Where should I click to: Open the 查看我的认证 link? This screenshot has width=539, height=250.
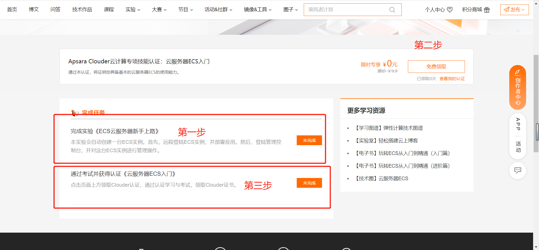coord(452,79)
